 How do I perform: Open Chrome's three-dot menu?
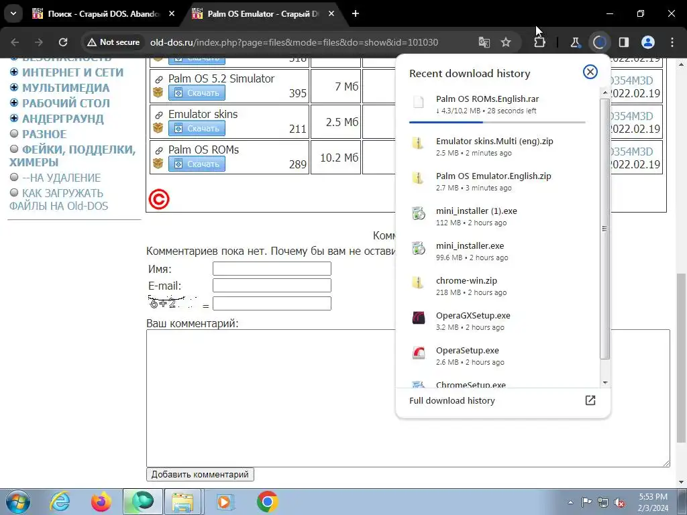672,42
